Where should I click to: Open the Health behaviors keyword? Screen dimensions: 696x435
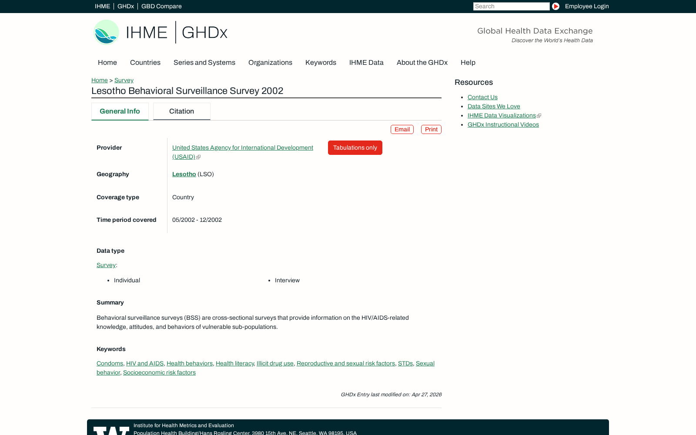[190, 363]
